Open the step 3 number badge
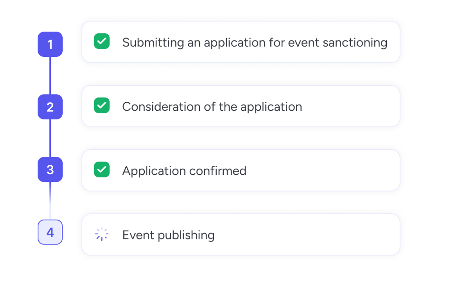The width and height of the screenshot is (450, 287). pos(50,170)
